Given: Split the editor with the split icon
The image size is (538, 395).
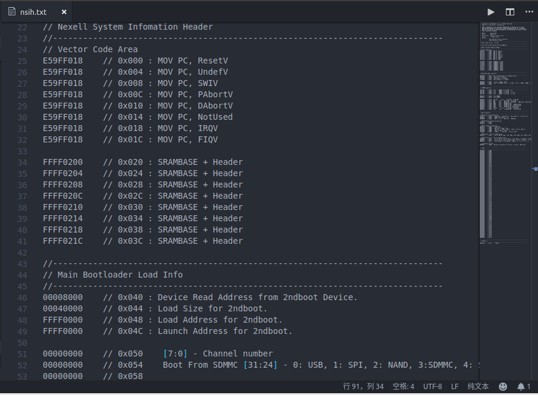Looking at the screenshot, I should [510, 12].
